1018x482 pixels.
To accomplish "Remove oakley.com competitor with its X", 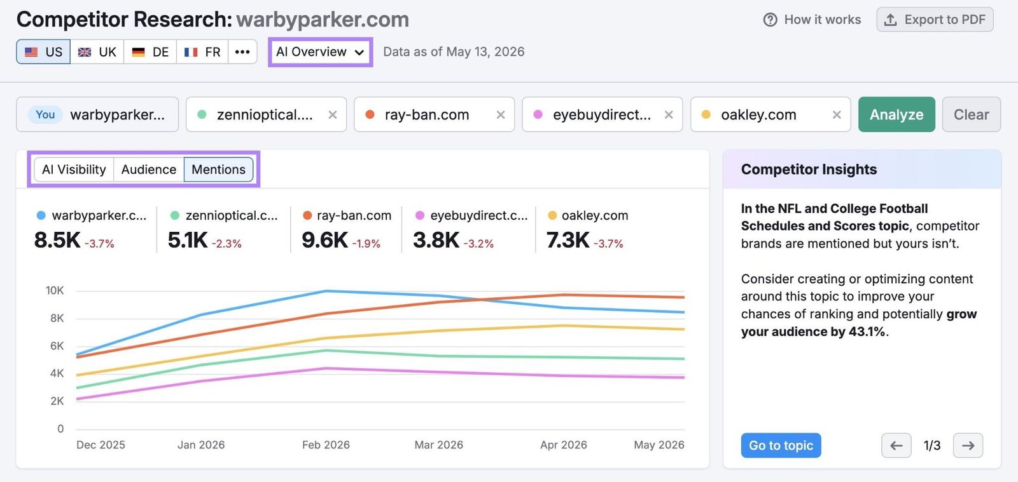I will (x=837, y=115).
